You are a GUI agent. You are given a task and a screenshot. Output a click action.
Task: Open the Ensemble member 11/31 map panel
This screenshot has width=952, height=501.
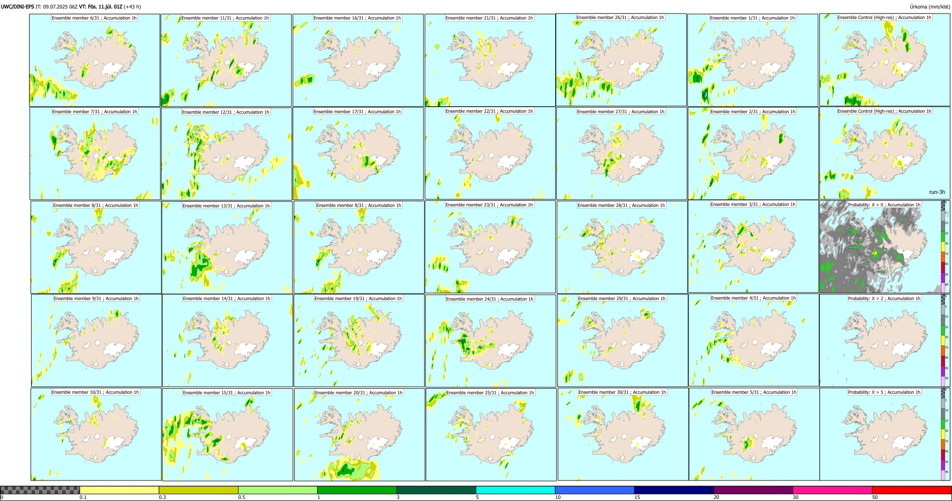coord(226,60)
